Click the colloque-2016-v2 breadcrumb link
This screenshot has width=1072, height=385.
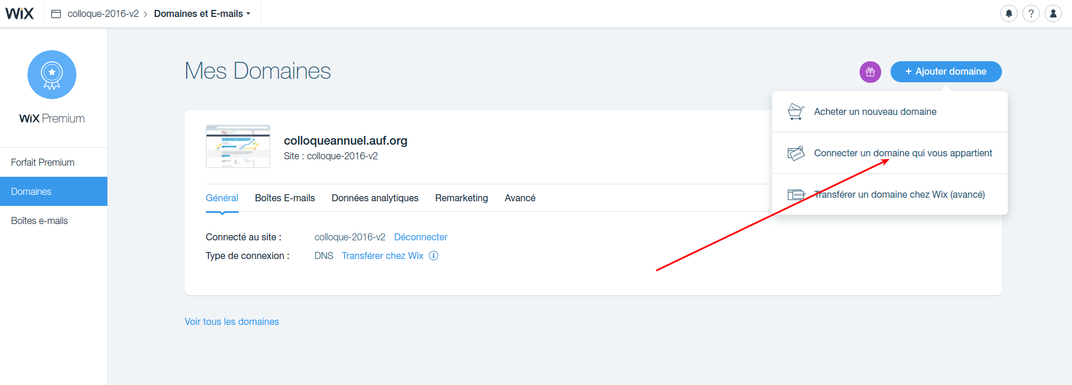[103, 13]
